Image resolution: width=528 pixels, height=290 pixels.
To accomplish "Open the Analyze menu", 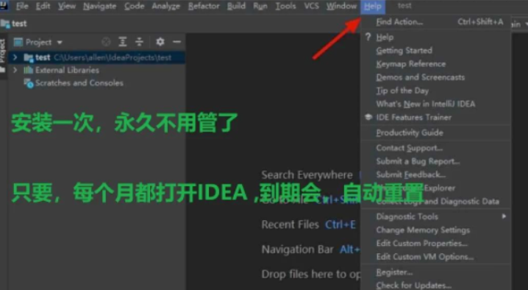I will pyautogui.click(x=165, y=6).
